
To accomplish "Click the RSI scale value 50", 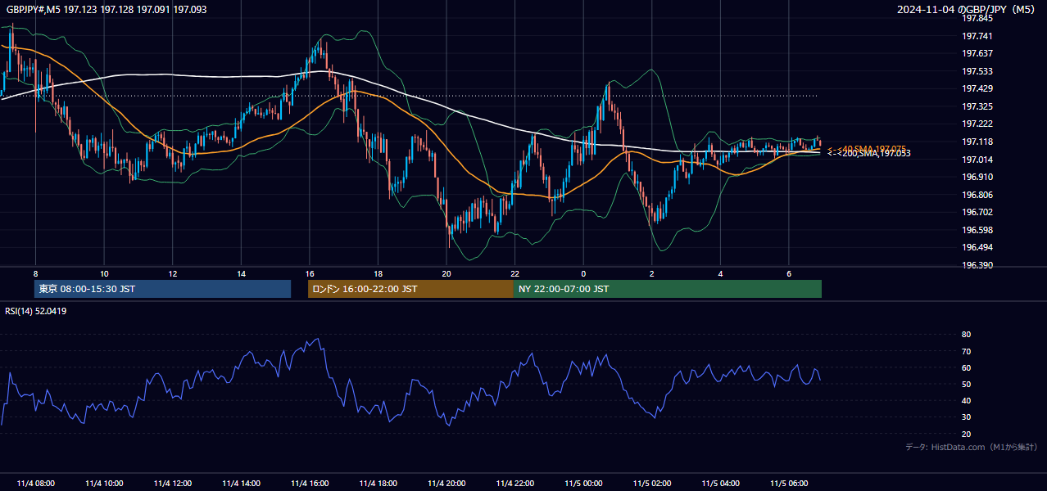I will pyautogui.click(x=966, y=384).
